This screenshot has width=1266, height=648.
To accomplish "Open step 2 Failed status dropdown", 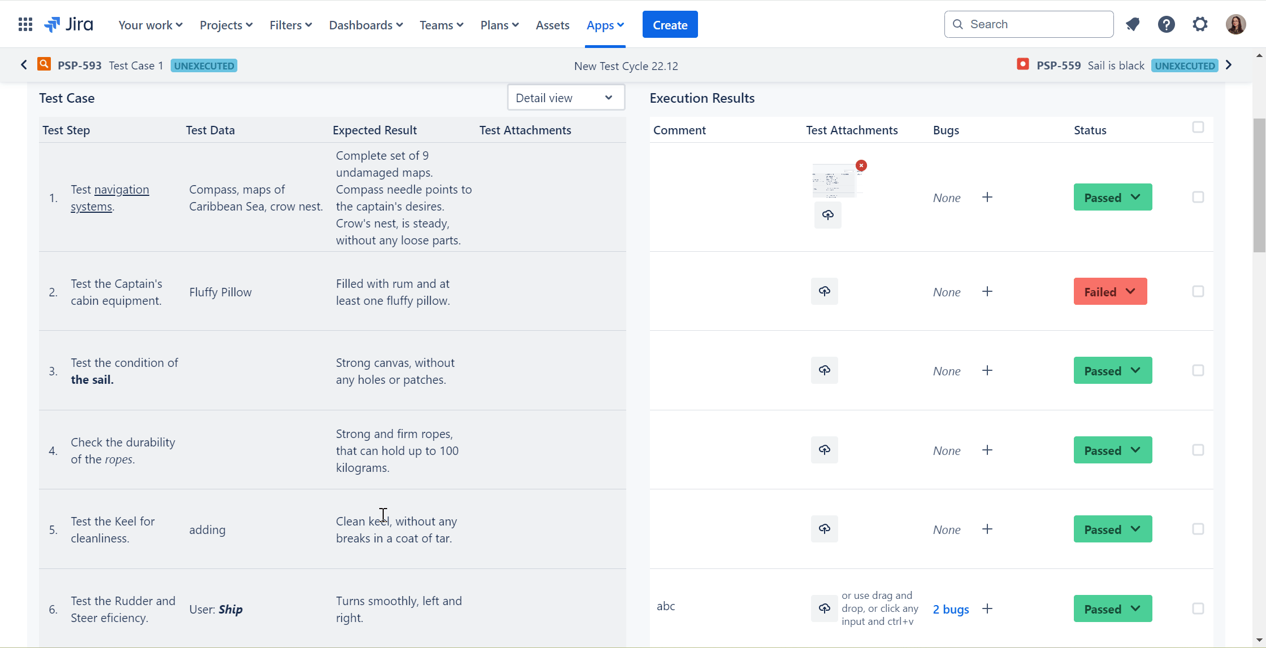I will 1111,291.
